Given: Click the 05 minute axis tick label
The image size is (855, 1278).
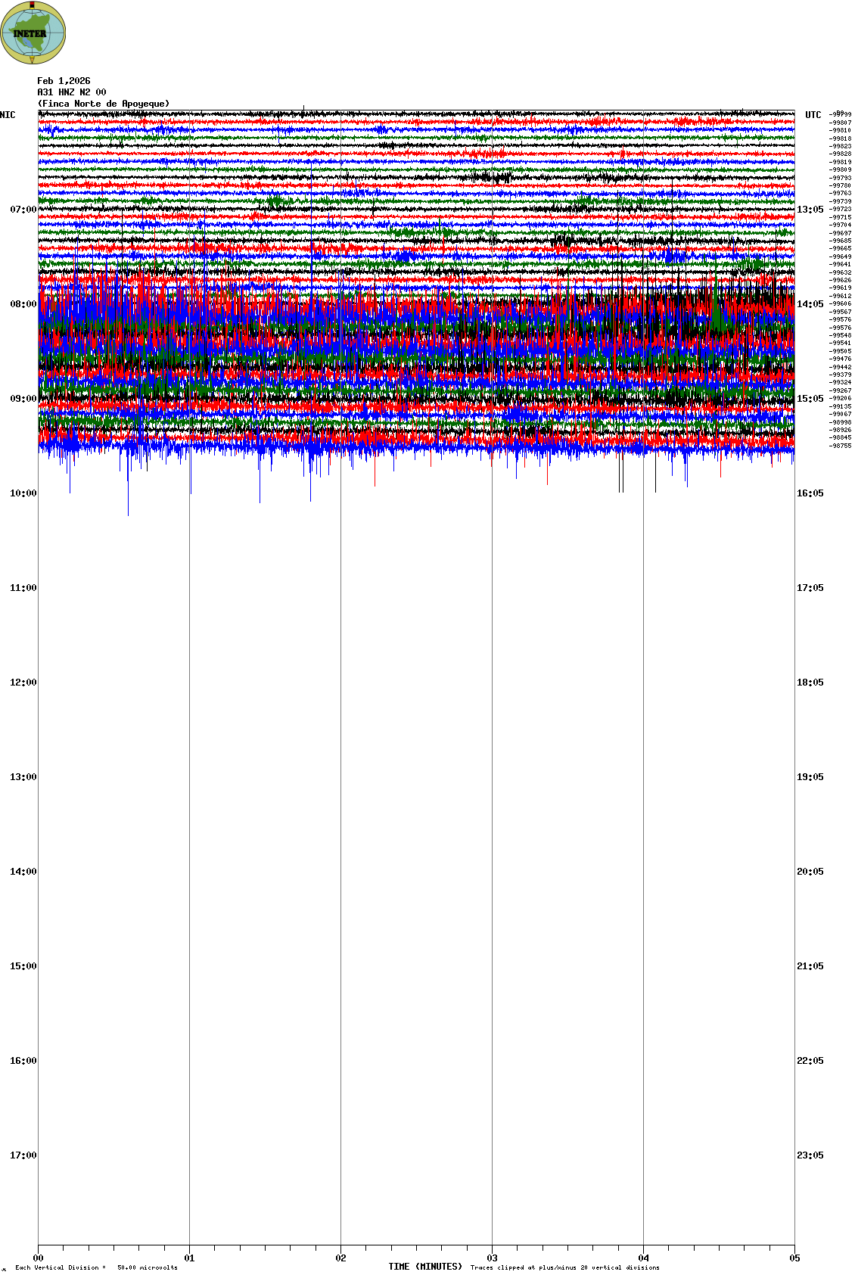Looking at the screenshot, I should [794, 1258].
